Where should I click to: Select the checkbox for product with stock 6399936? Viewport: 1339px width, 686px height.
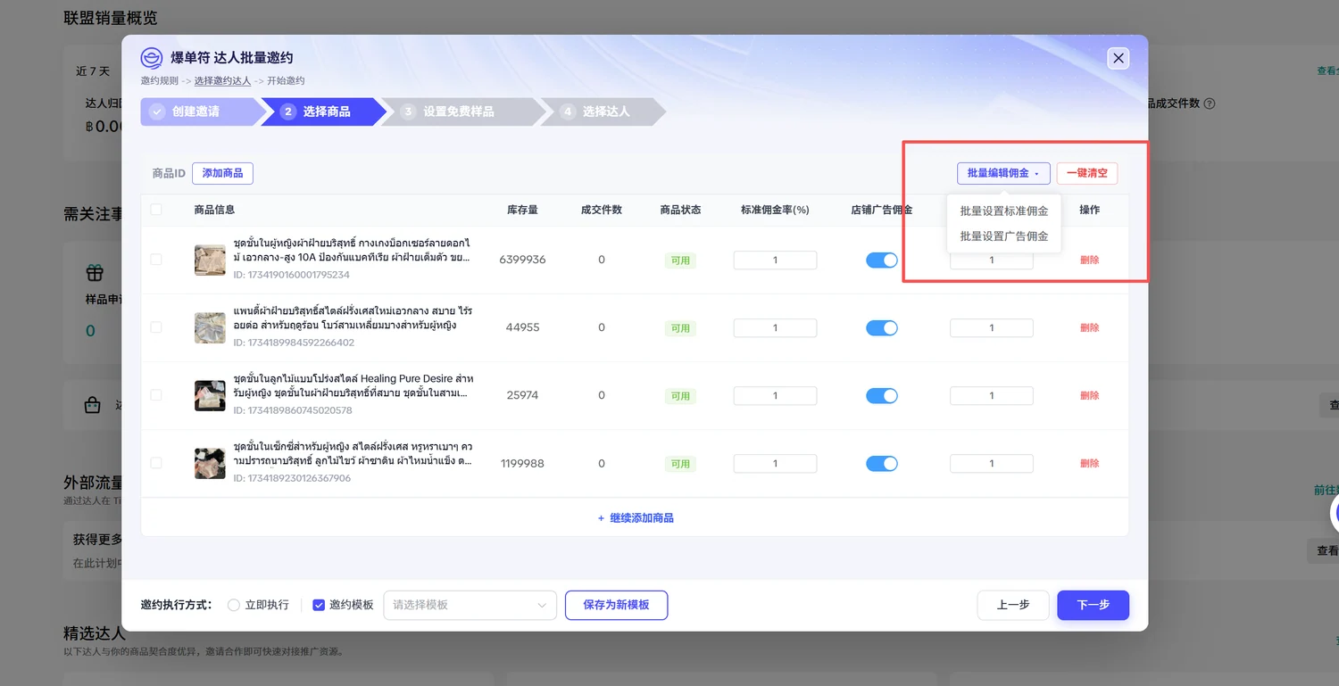(x=156, y=260)
